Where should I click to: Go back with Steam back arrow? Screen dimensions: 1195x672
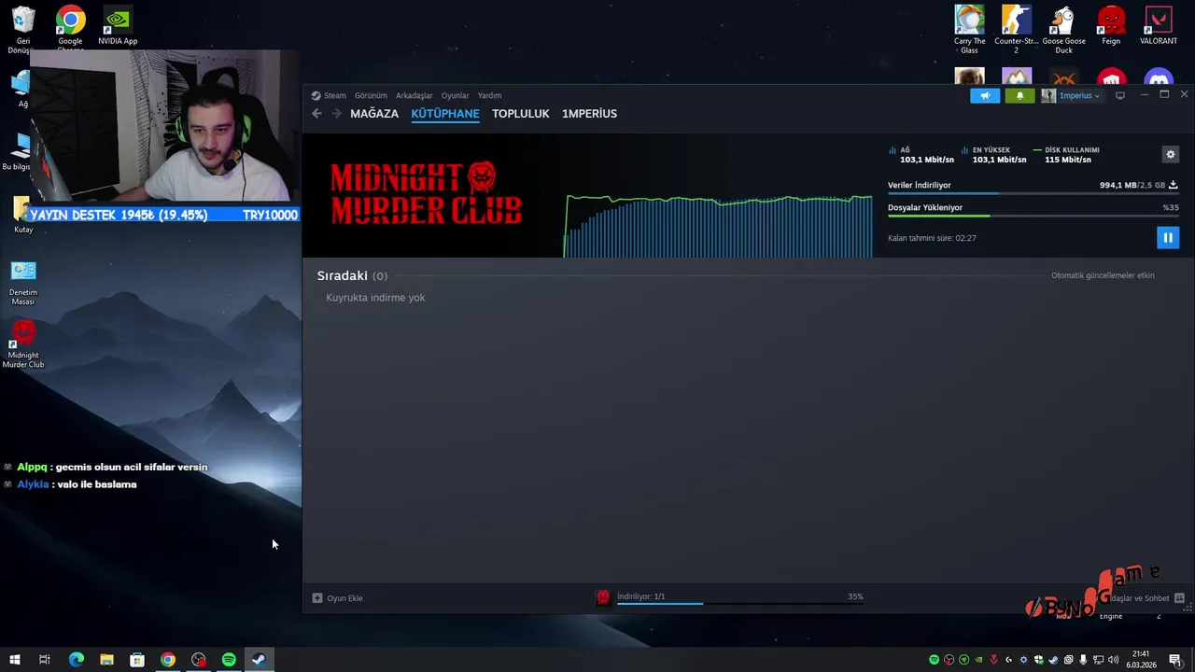(x=316, y=113)
